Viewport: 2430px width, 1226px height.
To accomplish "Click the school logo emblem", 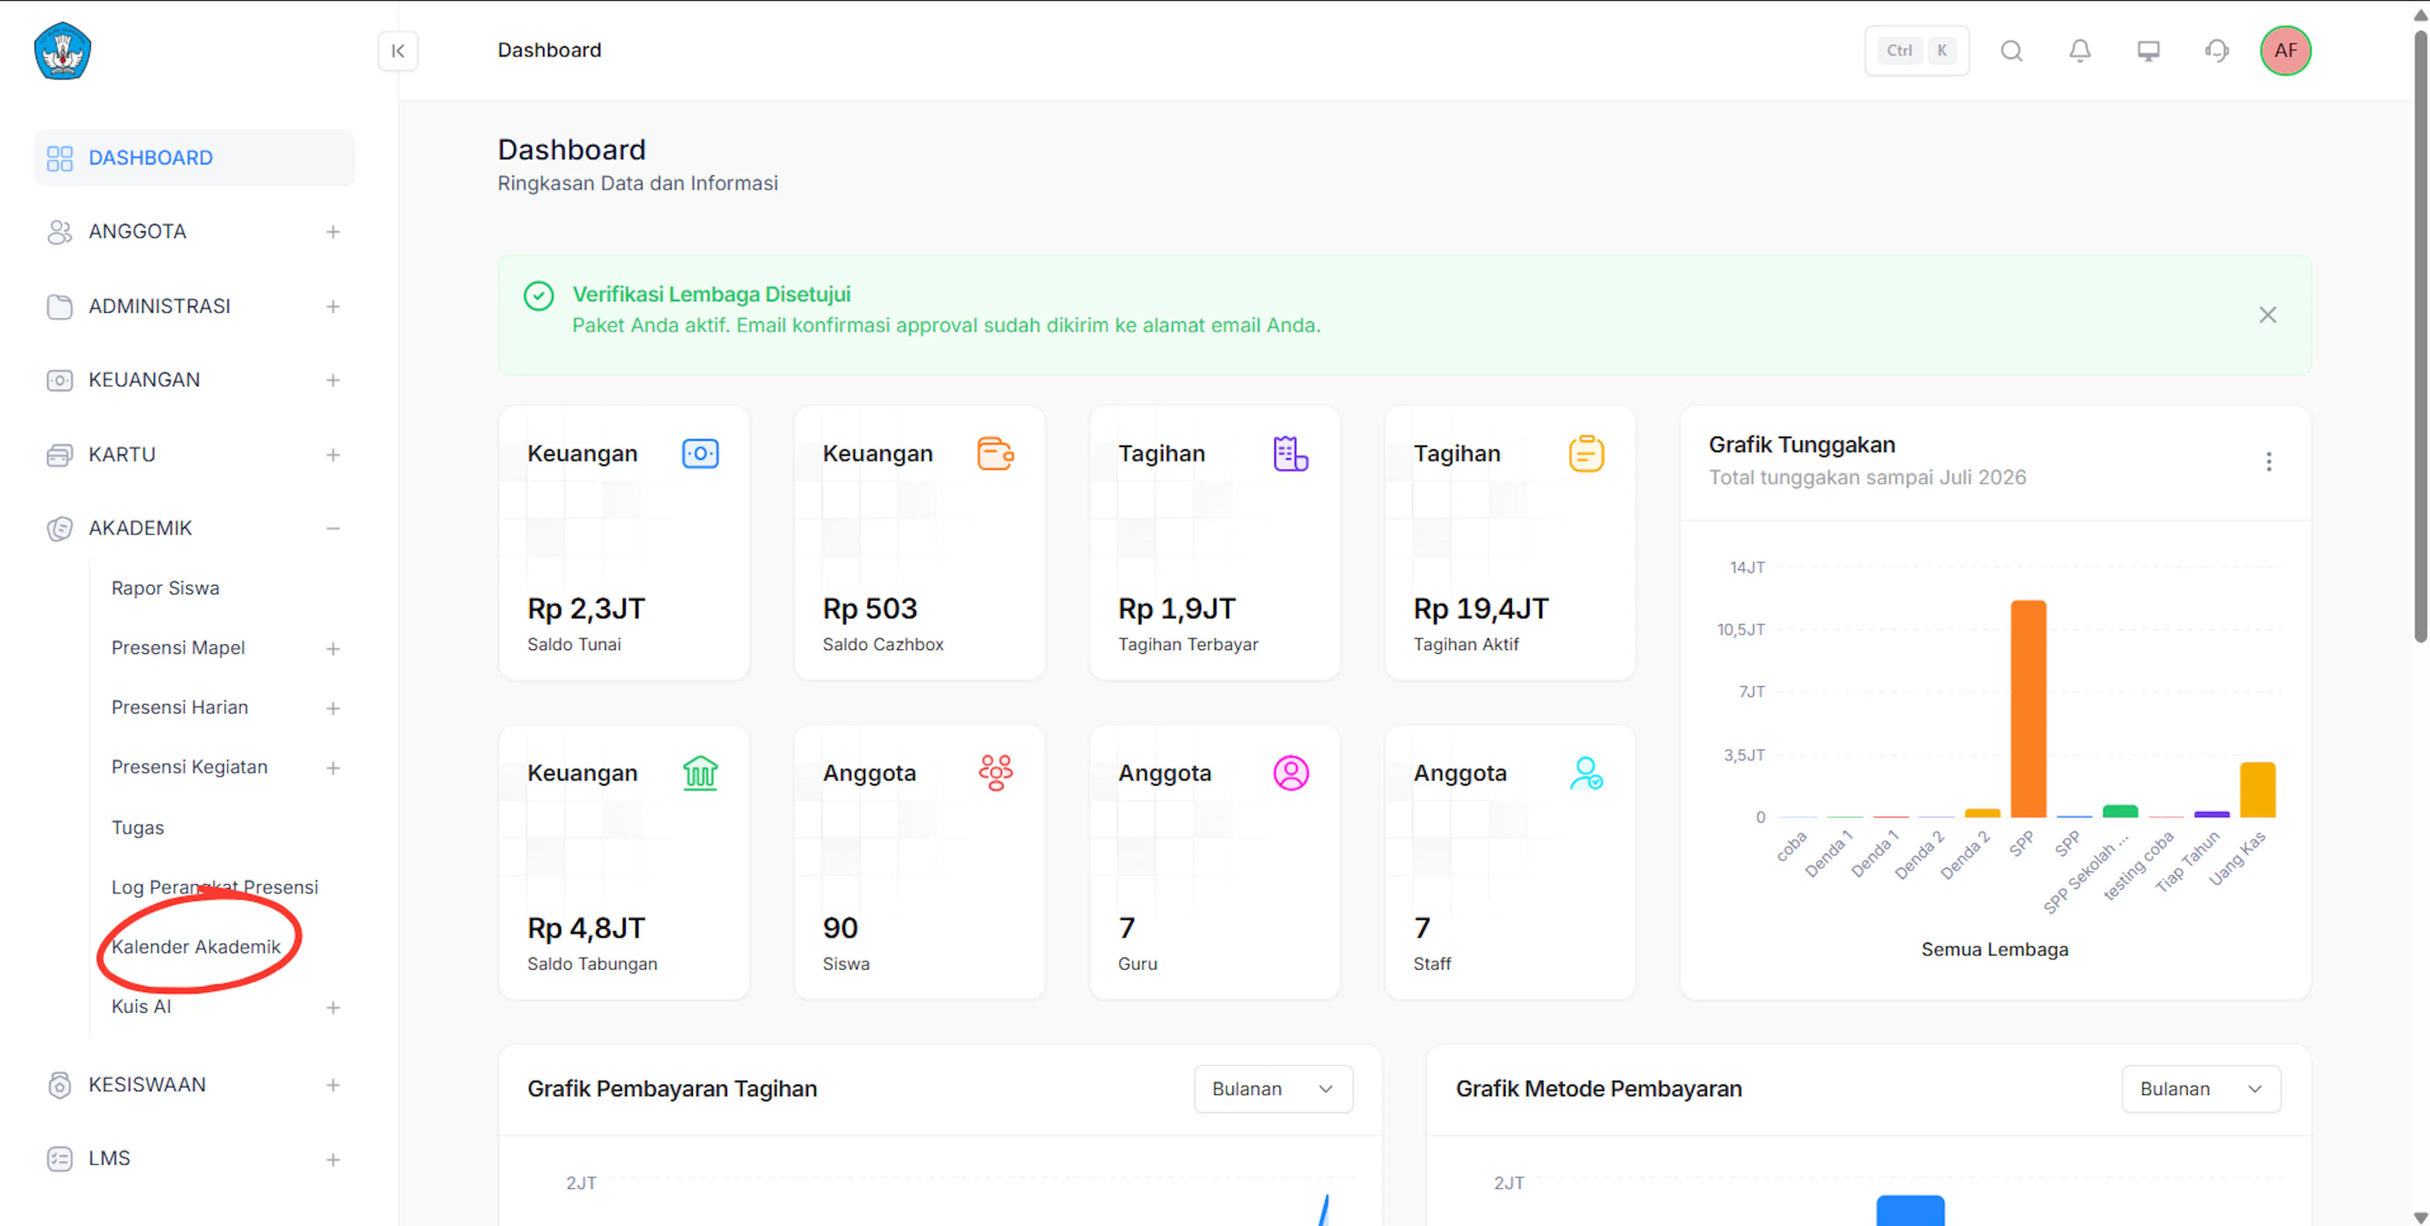I will click(x=62, y=50).
